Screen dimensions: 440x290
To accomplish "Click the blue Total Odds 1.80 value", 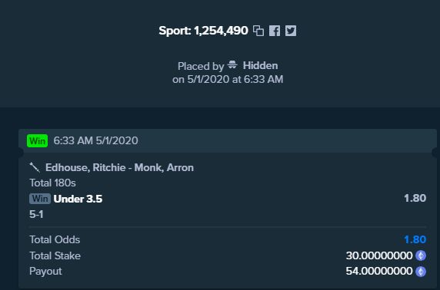I will (415, 239).
